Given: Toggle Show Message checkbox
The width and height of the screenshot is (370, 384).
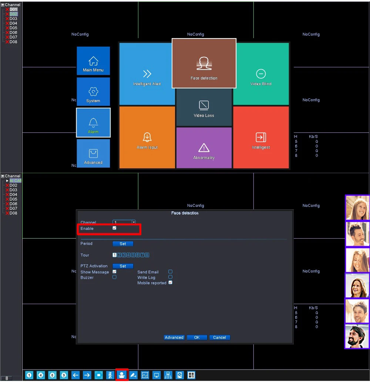Looking at the screenshot, I should click(x=114, y=272).
